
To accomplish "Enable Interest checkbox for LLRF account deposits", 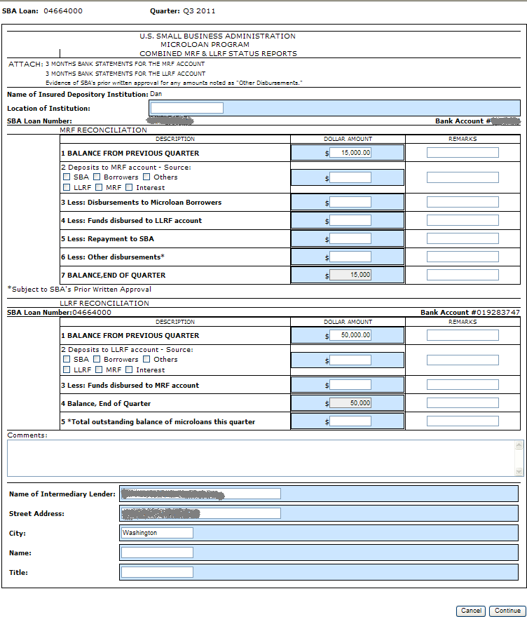I will 130,370.
